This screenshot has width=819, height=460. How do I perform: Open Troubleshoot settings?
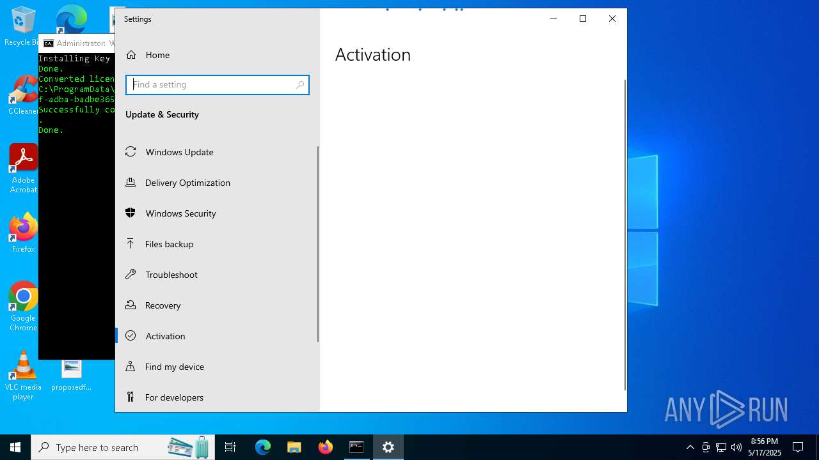point(216,275)
